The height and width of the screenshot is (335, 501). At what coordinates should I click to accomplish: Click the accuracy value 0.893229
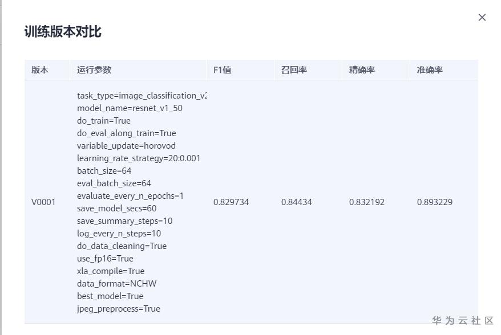pos(435,202)
